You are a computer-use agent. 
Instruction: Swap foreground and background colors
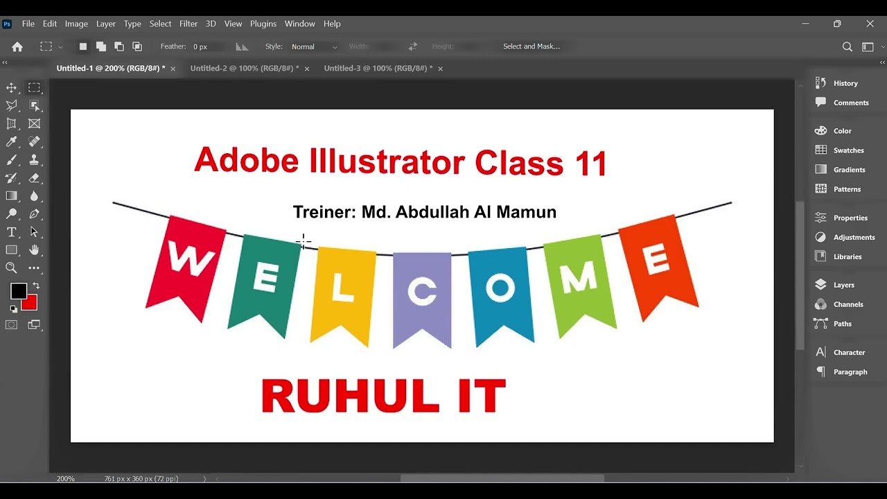coord(36,286)
